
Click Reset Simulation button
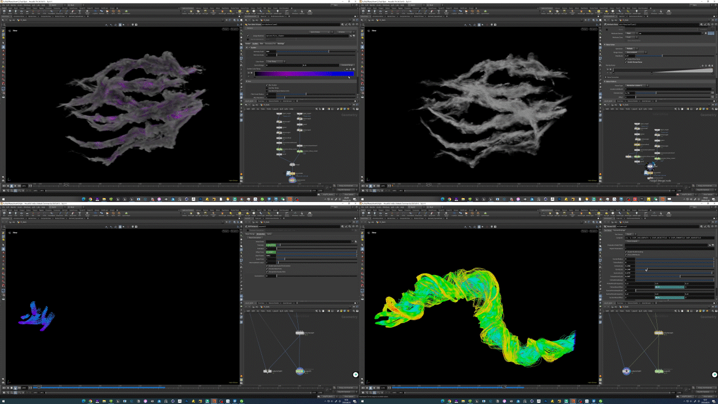[254, 237]
